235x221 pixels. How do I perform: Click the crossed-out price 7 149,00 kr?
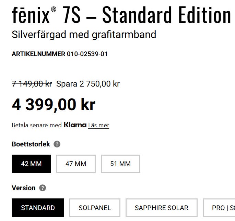pos(32,84)
